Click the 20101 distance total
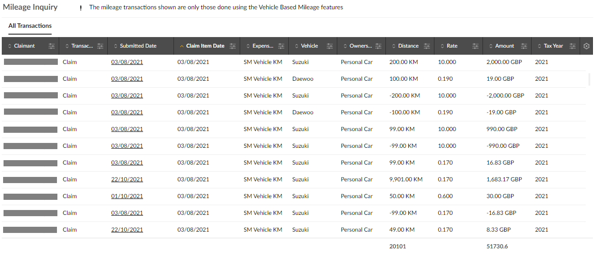Image resolution: width=596 pixels, height=255 pixels. tap(397, 247)
